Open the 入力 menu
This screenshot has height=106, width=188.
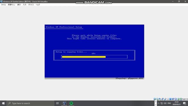pos(24,5)
